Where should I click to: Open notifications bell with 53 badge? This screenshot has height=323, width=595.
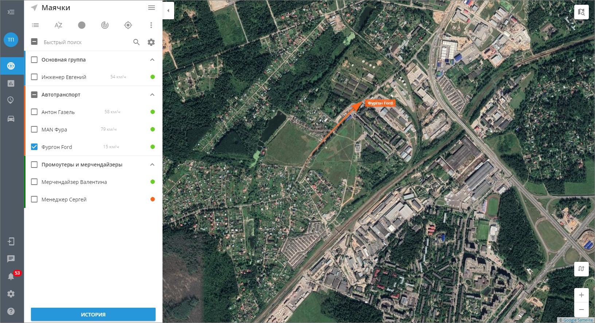coord(11,276)
